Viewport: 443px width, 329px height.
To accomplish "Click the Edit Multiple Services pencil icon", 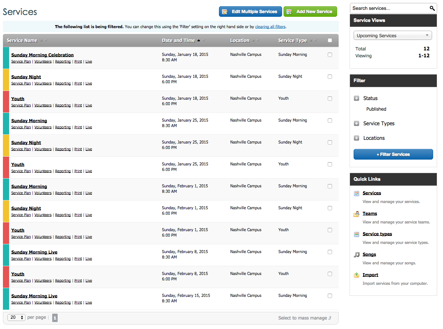I will [x=225, y=12].
